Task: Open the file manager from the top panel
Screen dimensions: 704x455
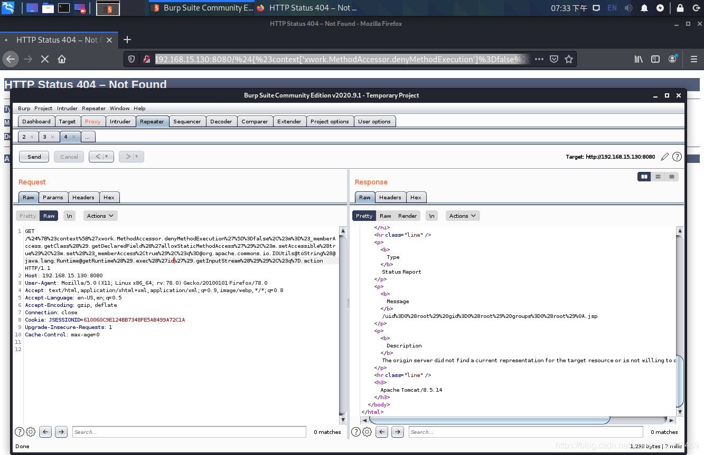Action: point(48,8)
